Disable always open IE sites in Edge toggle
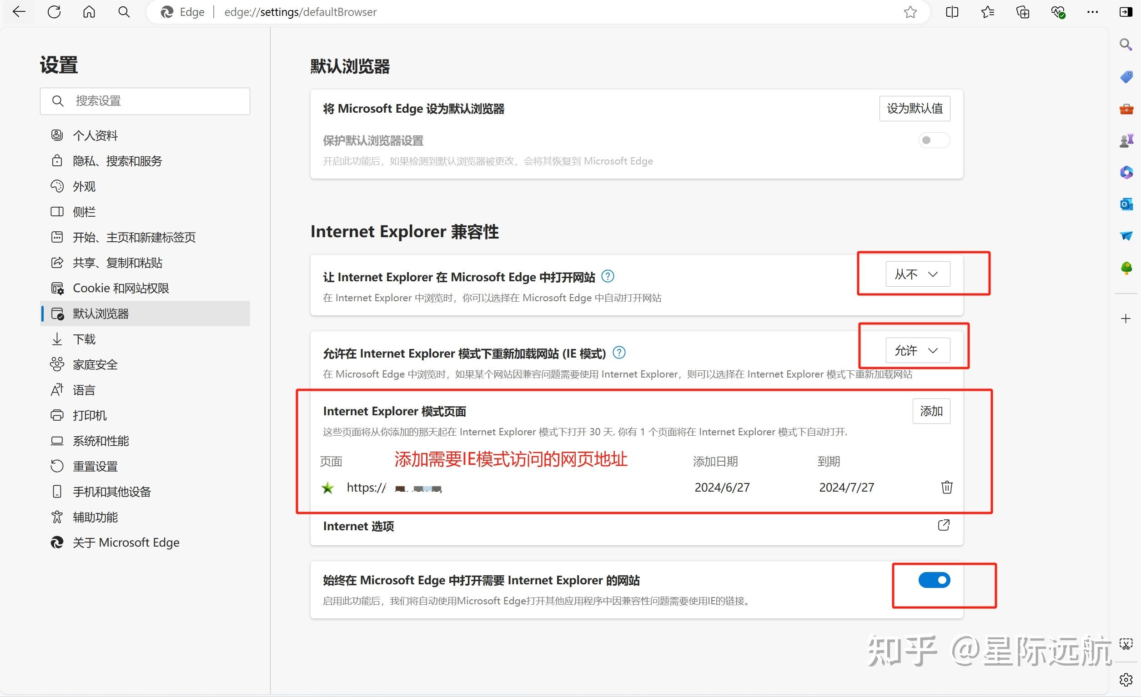Viewport: 1141px width, 697px height. point(934,580)
